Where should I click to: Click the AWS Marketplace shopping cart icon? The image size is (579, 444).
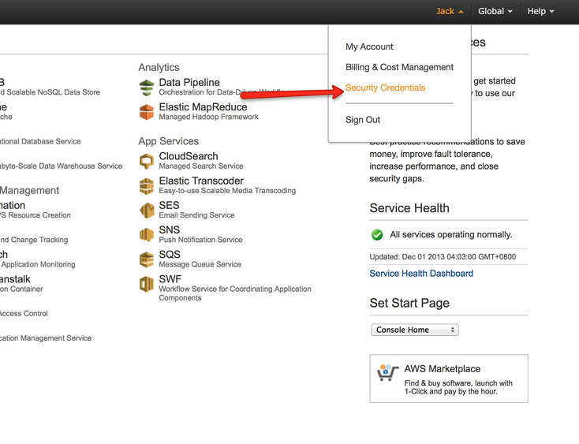[x=387, y=372]
